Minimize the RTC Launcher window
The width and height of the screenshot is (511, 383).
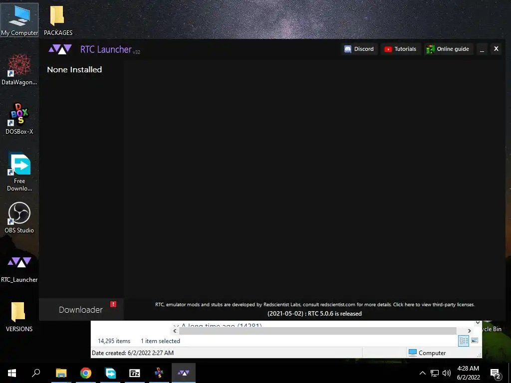pos(482,49)
